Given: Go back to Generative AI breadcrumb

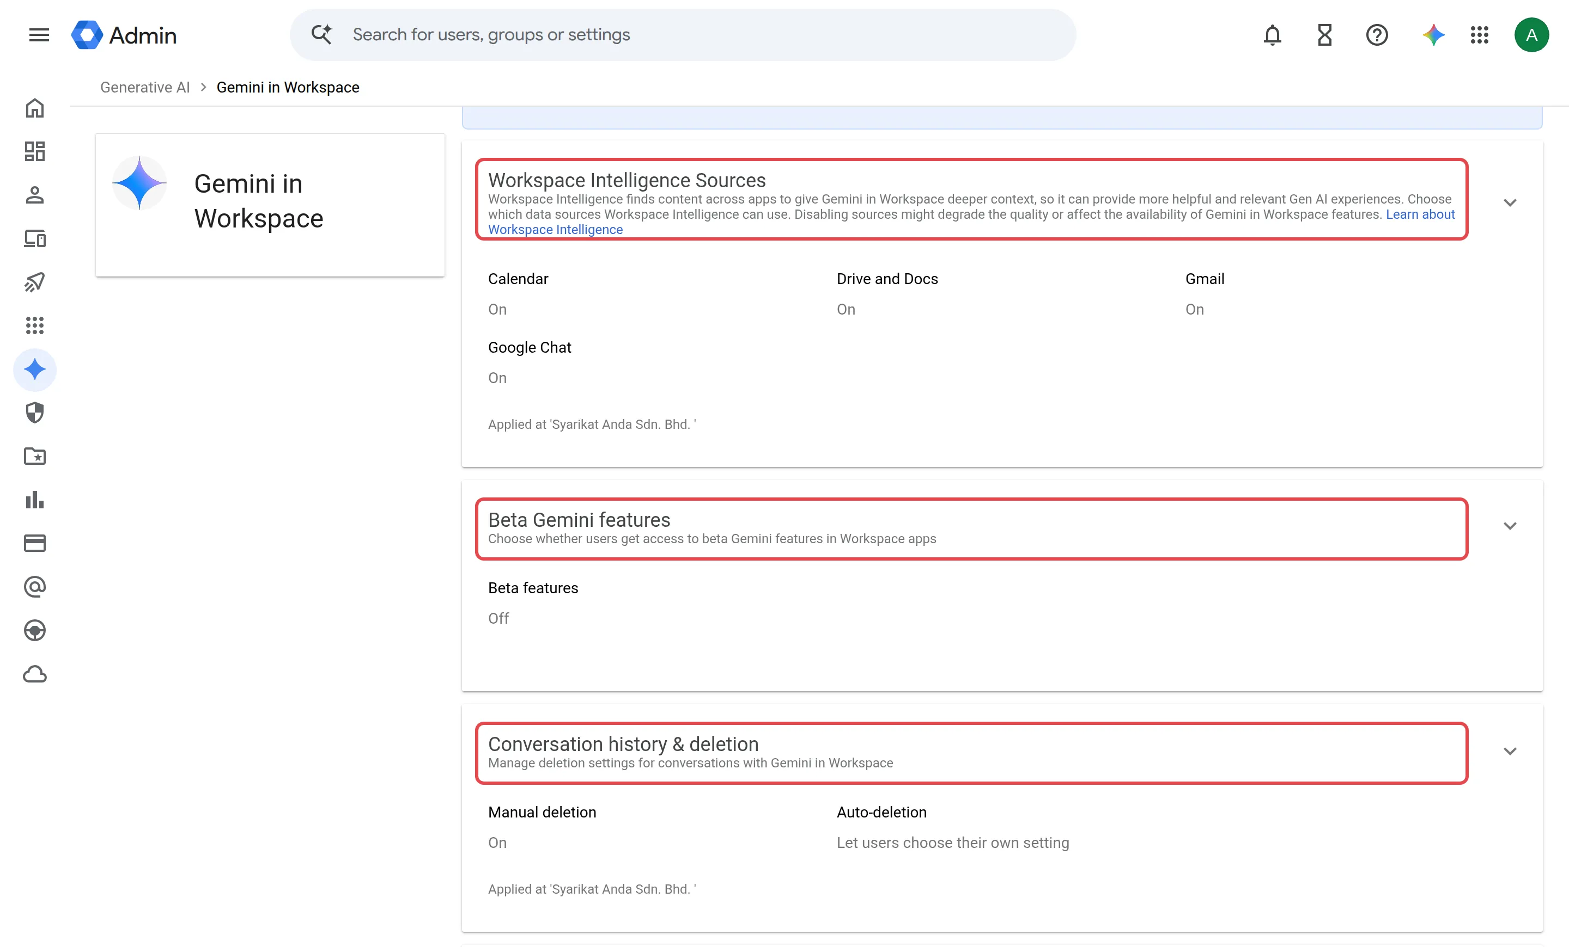Looking at the screenshot, I should (x=144, y=87).
